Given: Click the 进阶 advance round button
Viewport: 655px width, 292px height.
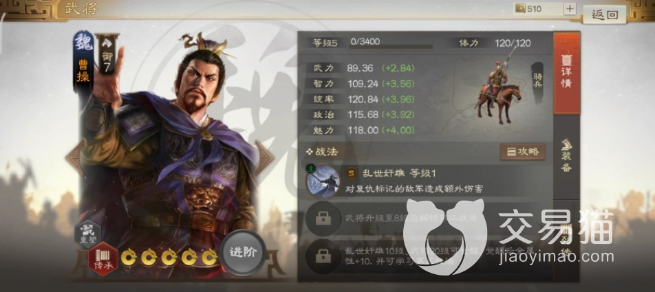Looking at the screenshot, I should (x=243, y=252).
